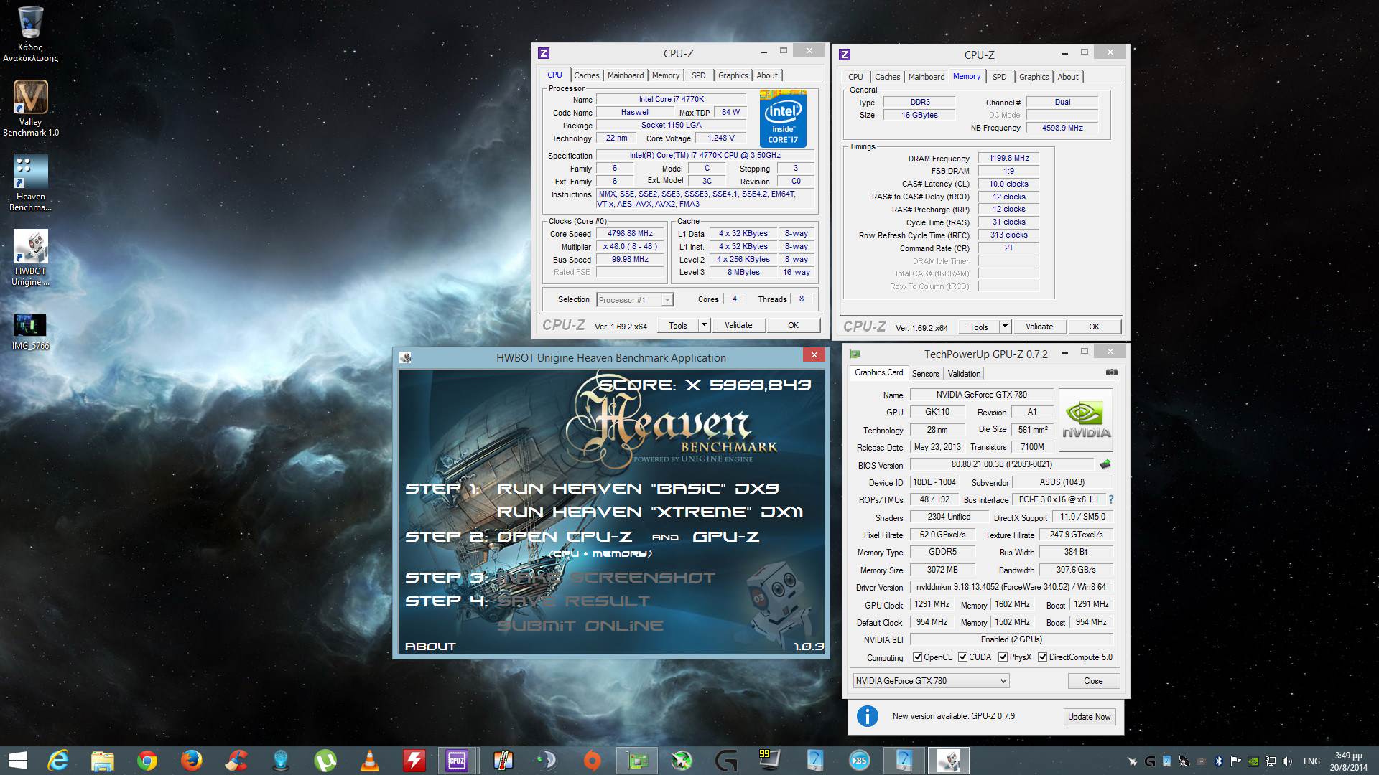
Task: Open About tab in left CPU-Z
Action: [767, 75]
